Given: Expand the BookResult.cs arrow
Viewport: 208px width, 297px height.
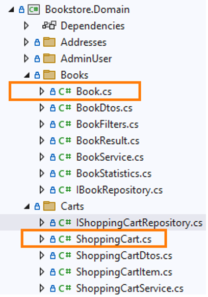Looking at the screenshot, I should [42, 141].
